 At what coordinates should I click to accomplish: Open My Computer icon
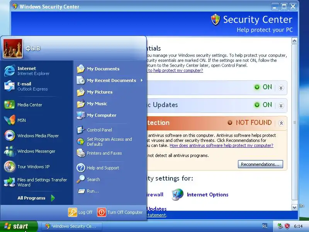[x=81, y=115]
